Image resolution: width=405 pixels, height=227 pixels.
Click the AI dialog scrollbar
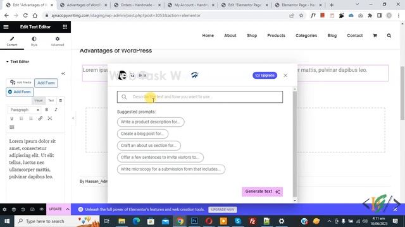click(x=295, y=144)
